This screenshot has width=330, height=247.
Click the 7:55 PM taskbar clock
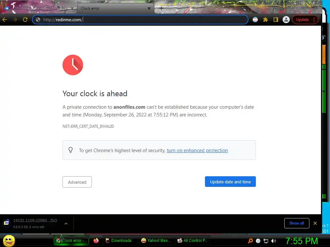(x=301, y=241)
